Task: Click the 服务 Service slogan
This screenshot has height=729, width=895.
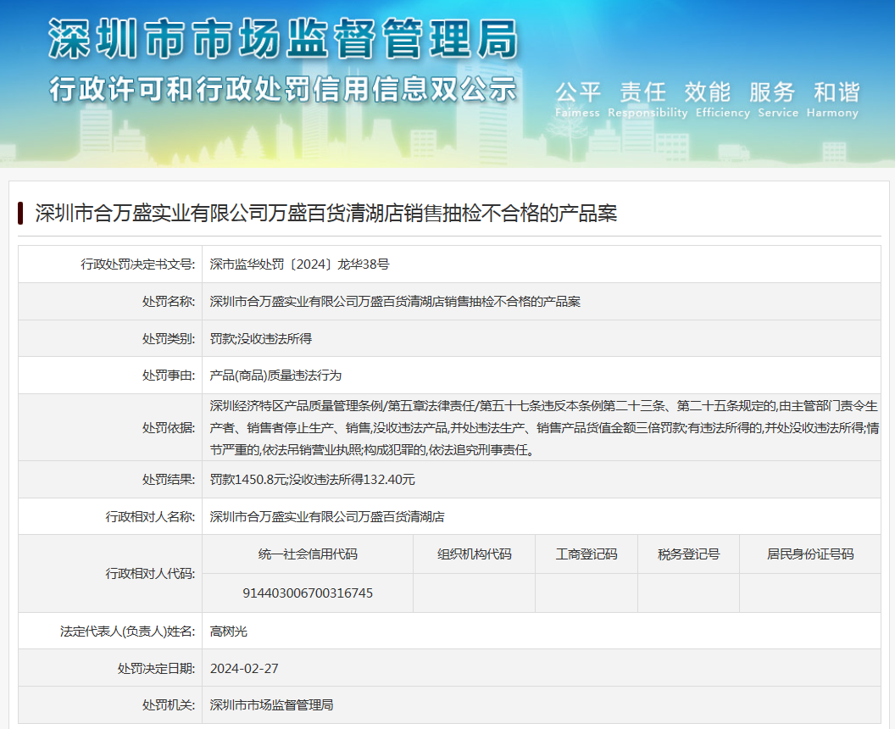Action: (x=778, y=99)
